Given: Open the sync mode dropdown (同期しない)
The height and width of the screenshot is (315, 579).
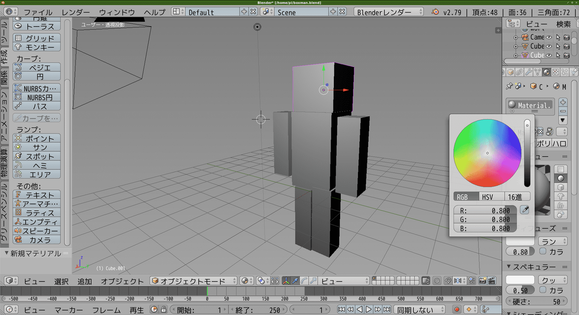Looking at the screenshot, I should click(420, 309).
